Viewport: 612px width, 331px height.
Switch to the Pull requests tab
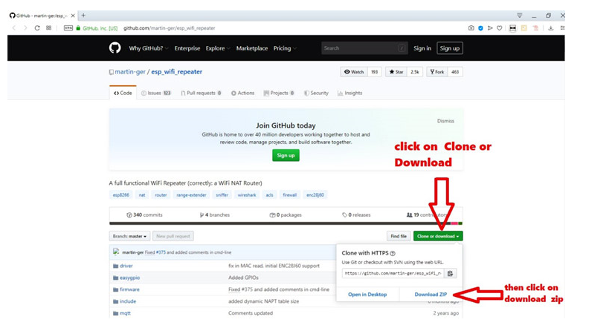pos(201,93)
